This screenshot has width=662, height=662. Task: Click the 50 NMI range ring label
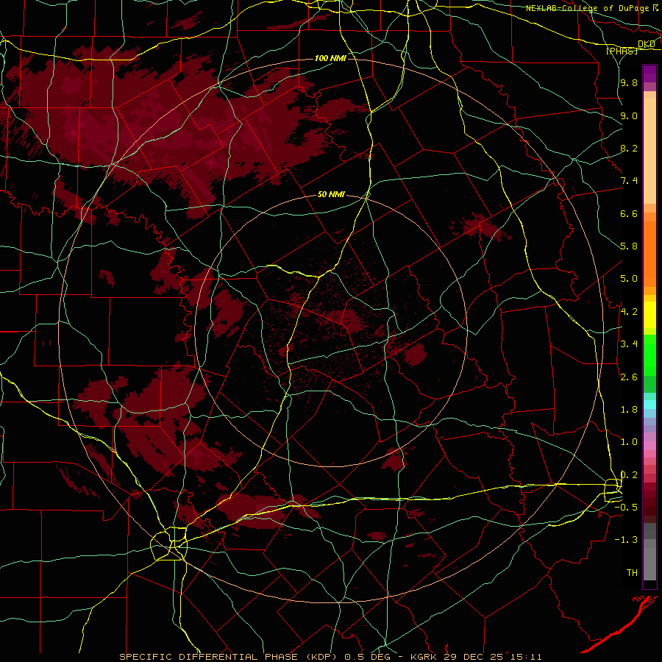(331, 195)
